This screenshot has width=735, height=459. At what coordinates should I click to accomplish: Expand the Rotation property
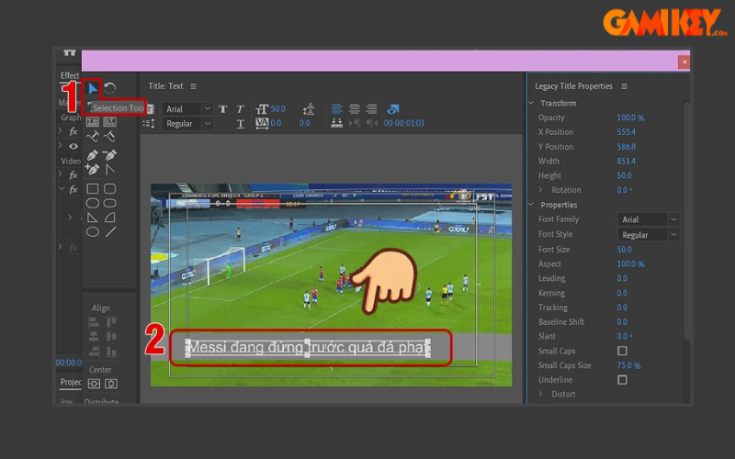click(540, 190)
